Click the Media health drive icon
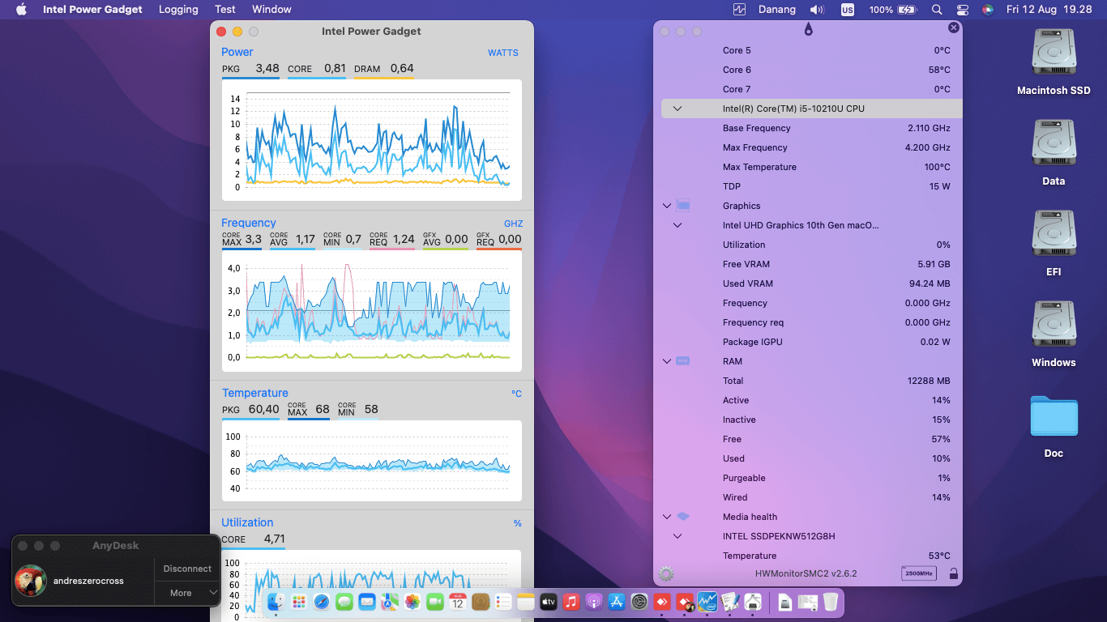 point(682,517)
